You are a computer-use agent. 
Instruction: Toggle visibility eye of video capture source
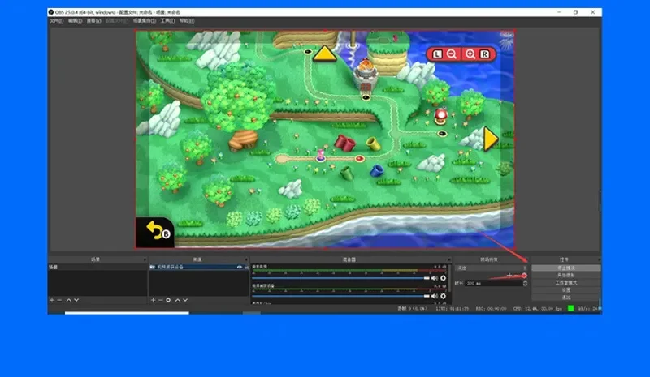coord(239,267)
